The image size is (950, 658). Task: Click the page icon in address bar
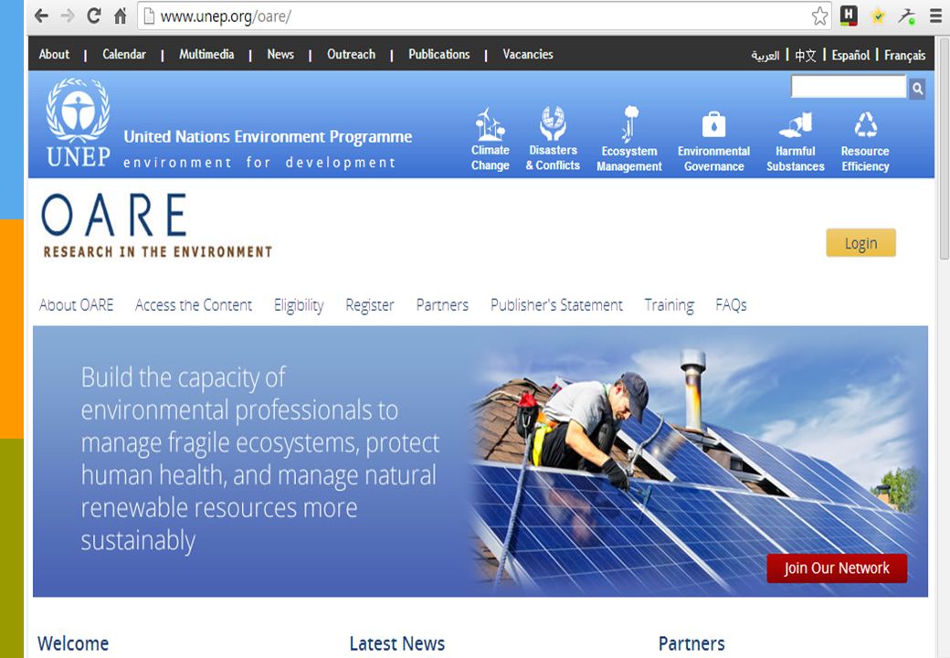pyautogui.click(x=149, y=16)
